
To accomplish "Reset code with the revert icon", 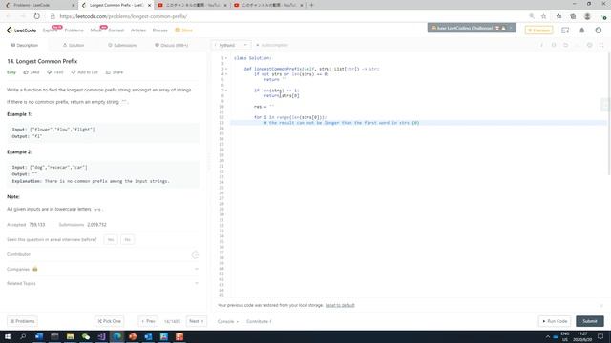I will tap(565, 45).
